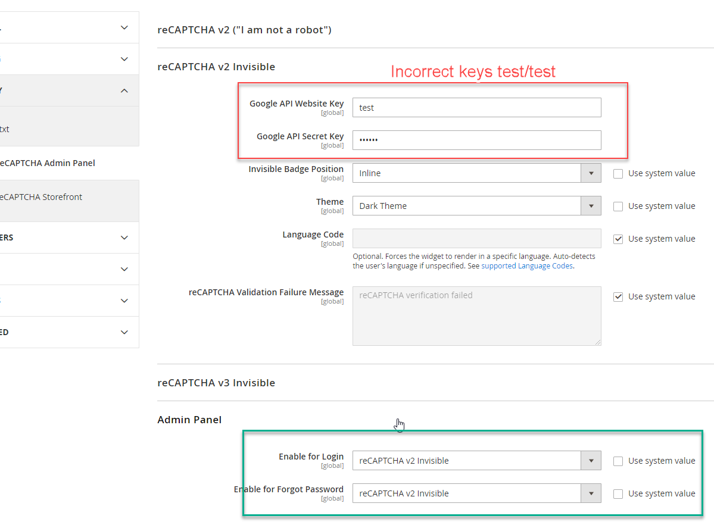Click the Google API Website Key input containing test

476,107
